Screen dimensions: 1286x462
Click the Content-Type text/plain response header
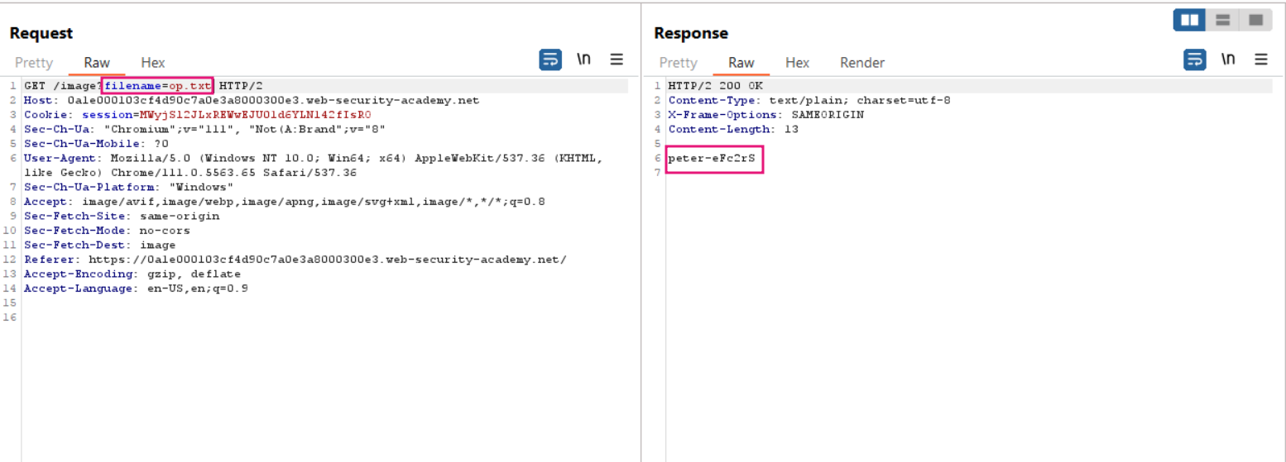(x=809, y=101)
